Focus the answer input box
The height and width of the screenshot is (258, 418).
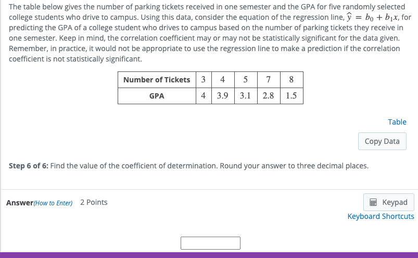[210, 243]
